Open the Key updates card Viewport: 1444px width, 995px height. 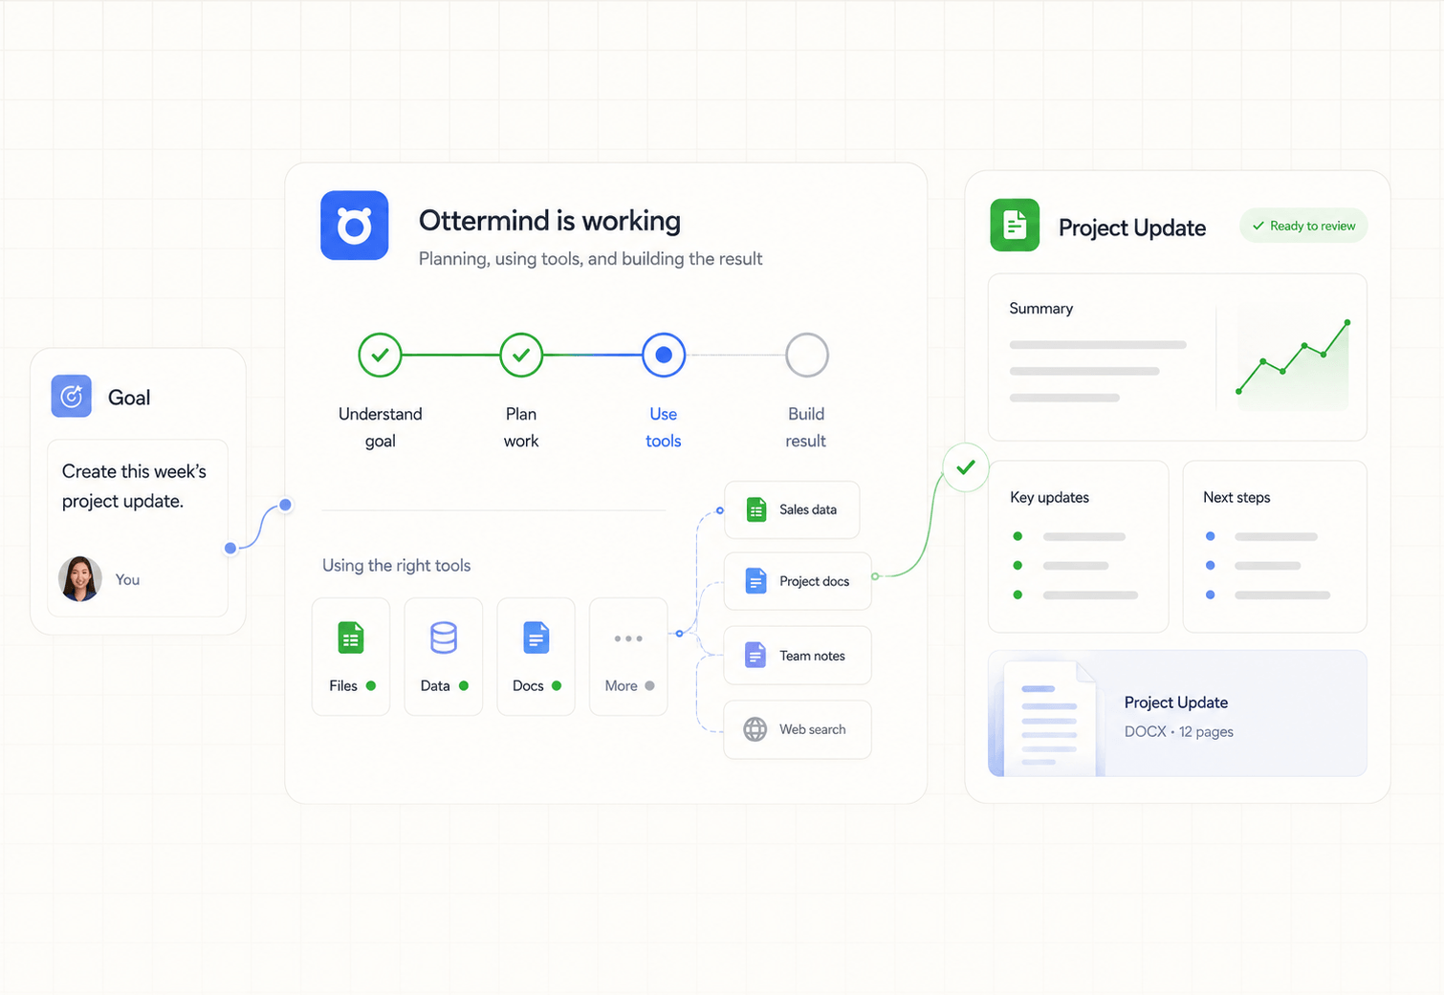pyautogui.click(x=1079, y=547)
